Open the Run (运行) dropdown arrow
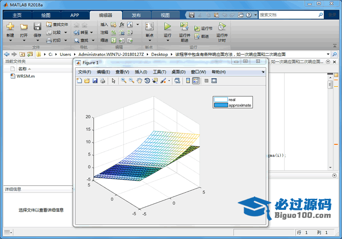This screenshot has width=342, height=239. click(x=167, y=40)
